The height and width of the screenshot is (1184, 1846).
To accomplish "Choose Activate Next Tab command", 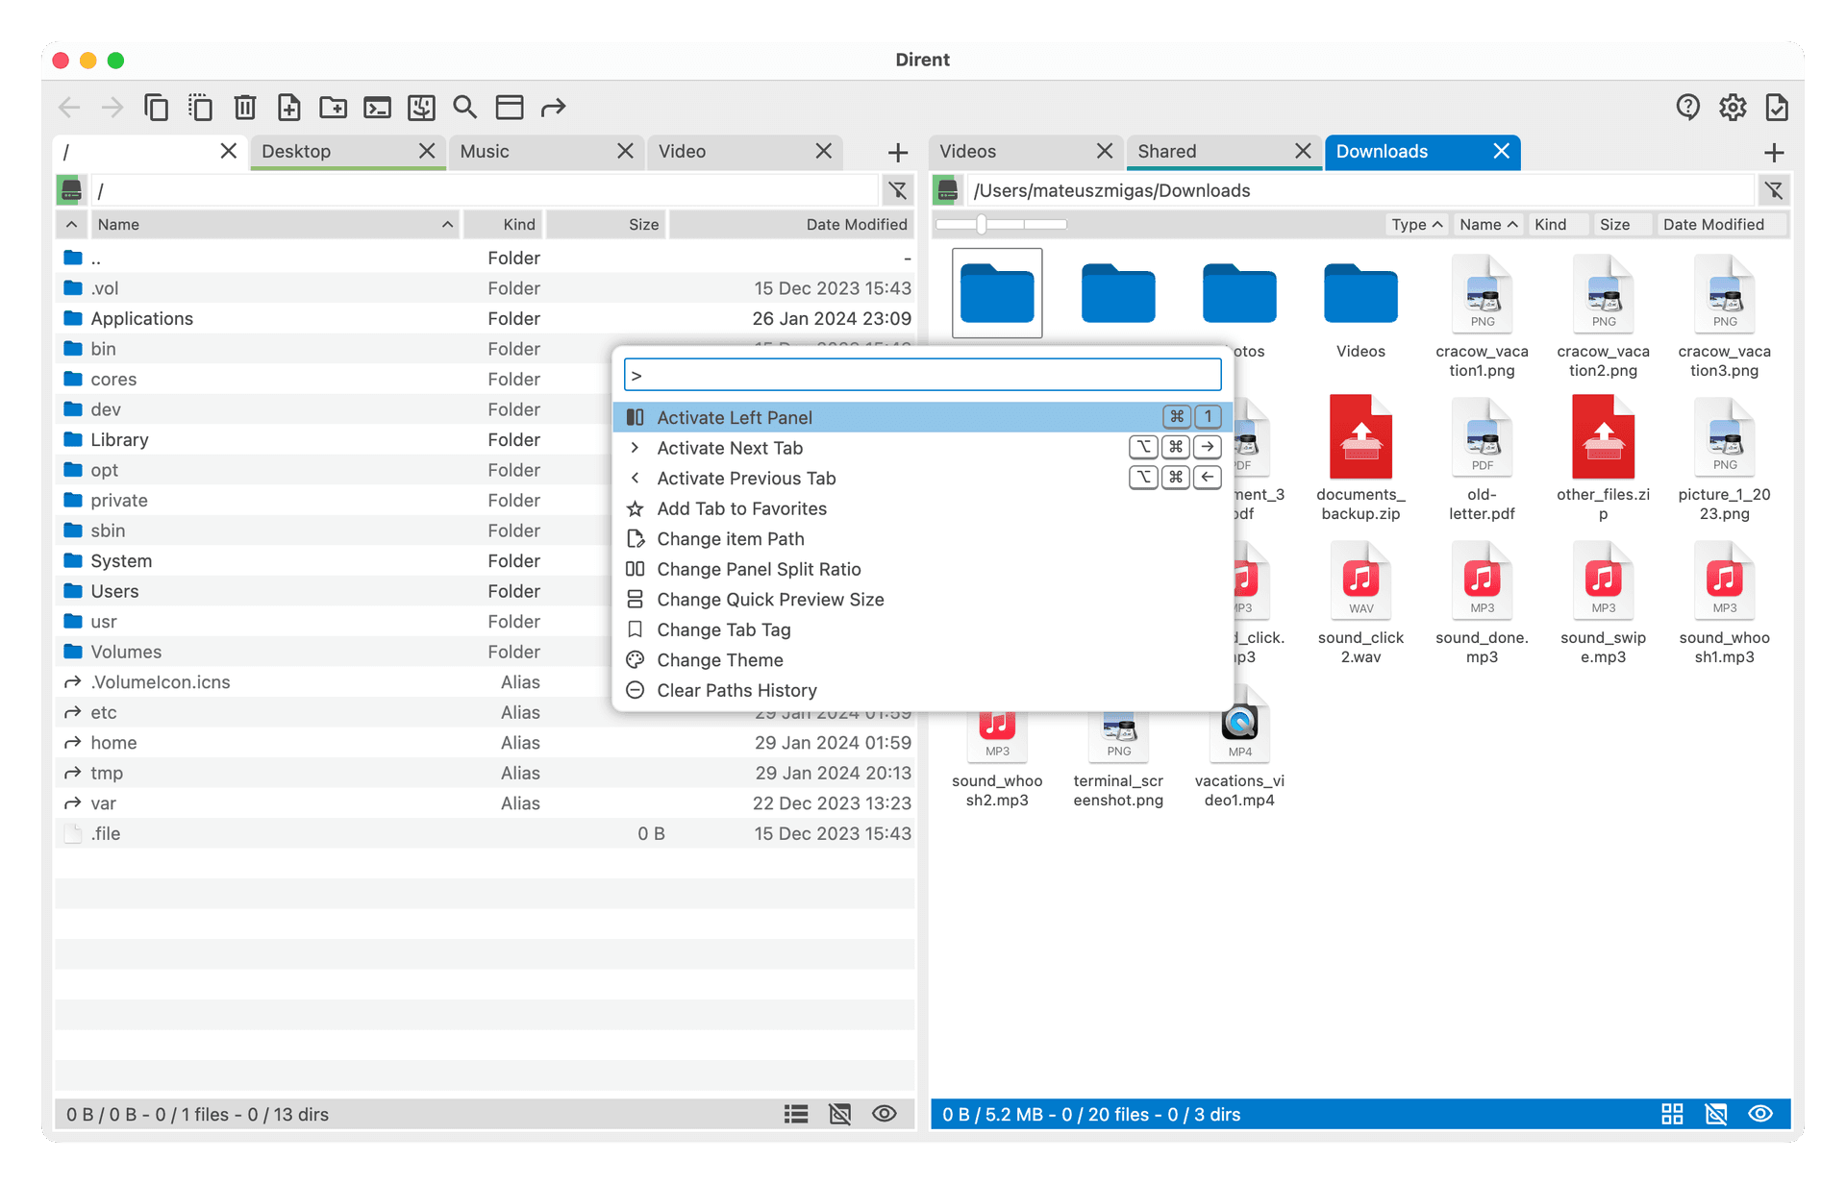I will 923,448.
